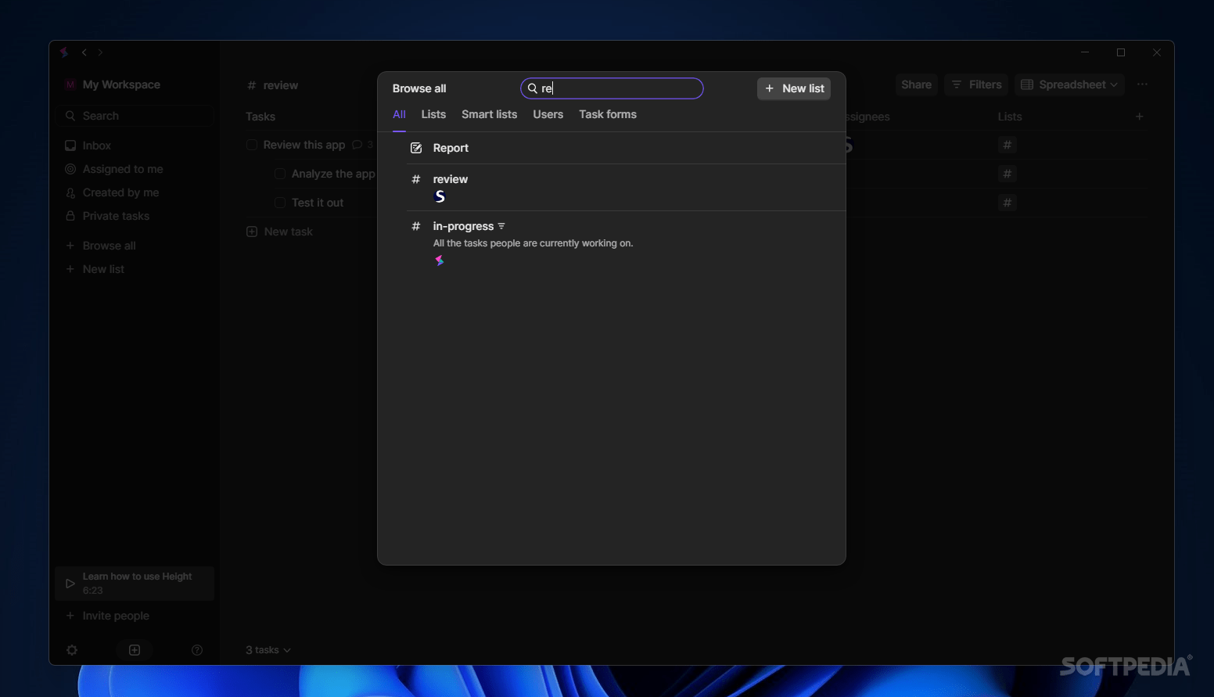Go forward with the right arrow
The image size is (1214, 697).
(x=100, y=52)
